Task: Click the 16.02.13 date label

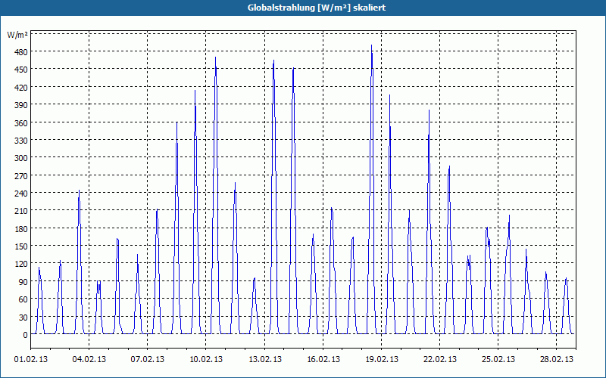Action: tap(323, 360)
